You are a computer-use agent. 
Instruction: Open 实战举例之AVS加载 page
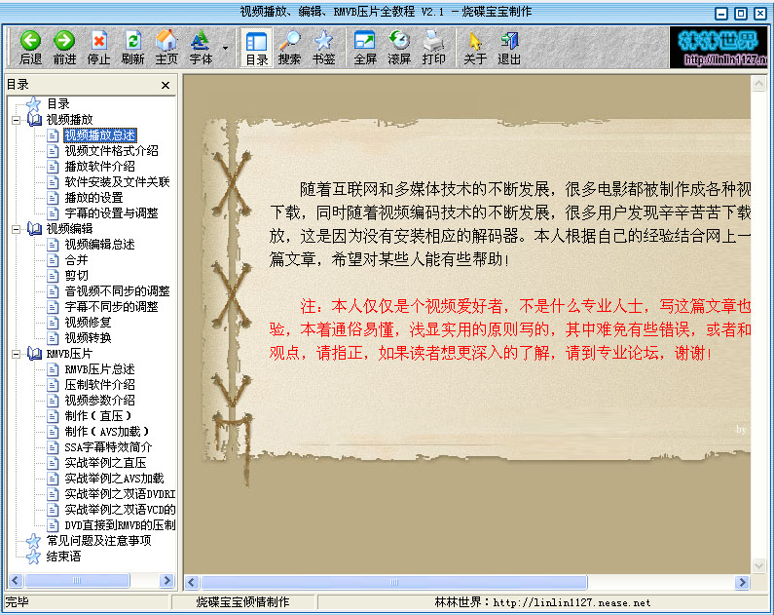click(x=114, y=479)
